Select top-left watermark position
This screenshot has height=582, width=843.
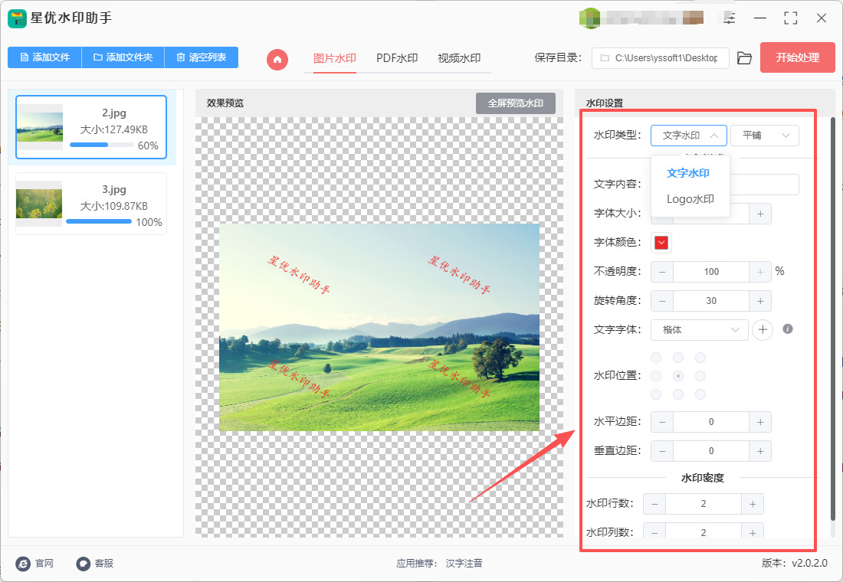pos(656,358)
